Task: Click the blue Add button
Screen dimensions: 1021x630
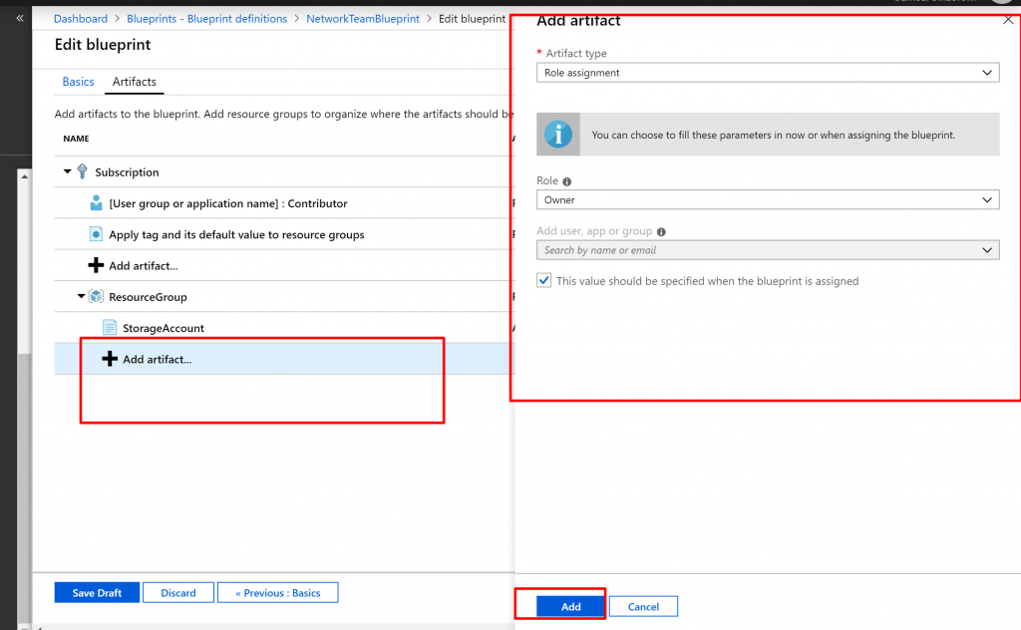Action: tap(570, 606)
